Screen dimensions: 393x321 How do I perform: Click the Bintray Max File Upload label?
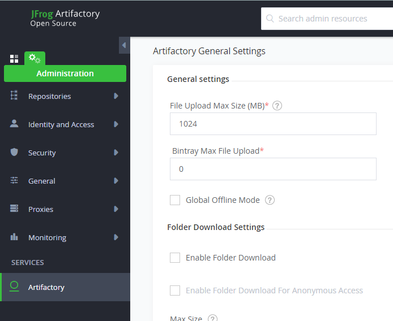click(216, 151)
